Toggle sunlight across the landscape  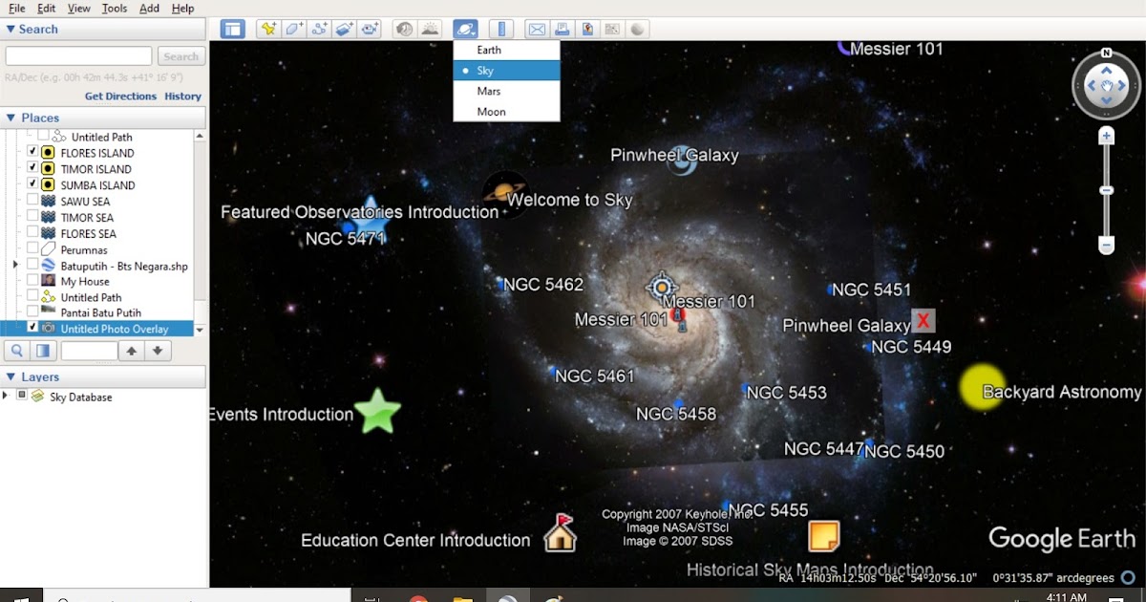point(432,29)
